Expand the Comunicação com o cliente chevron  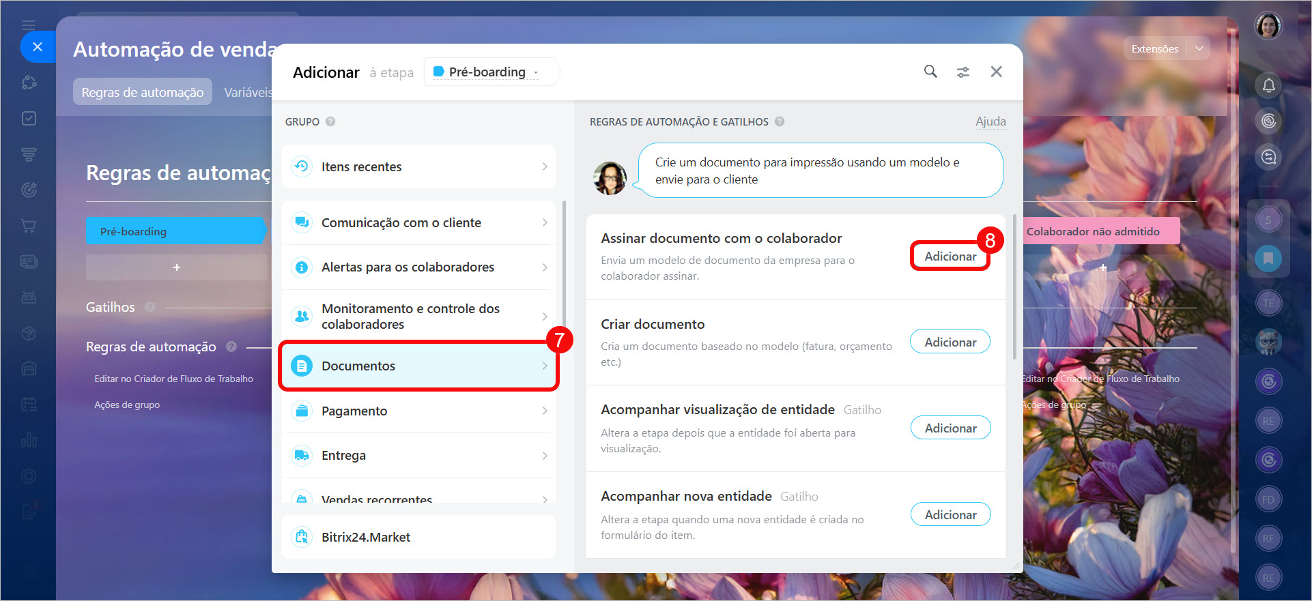coord(545,222)
